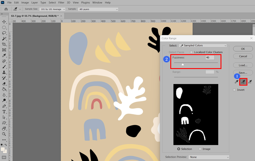
Task: Enable Localized Color Clusters checkbox
Action: click(191, 52)
